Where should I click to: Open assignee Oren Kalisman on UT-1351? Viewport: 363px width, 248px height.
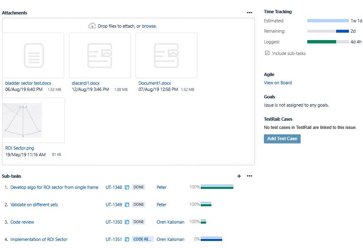[171, 239]
